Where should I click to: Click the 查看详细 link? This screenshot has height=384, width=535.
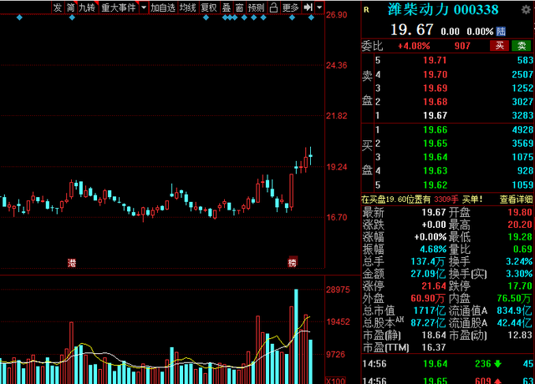[x=516, y=200]
